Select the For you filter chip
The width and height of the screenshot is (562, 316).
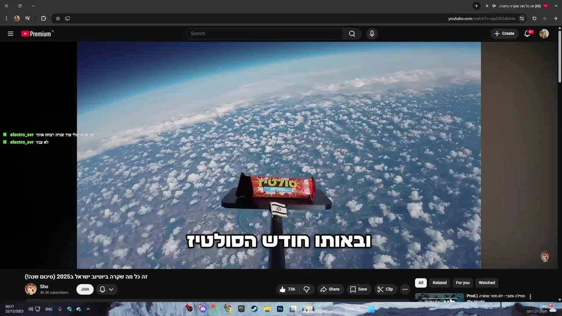point(463,283)
